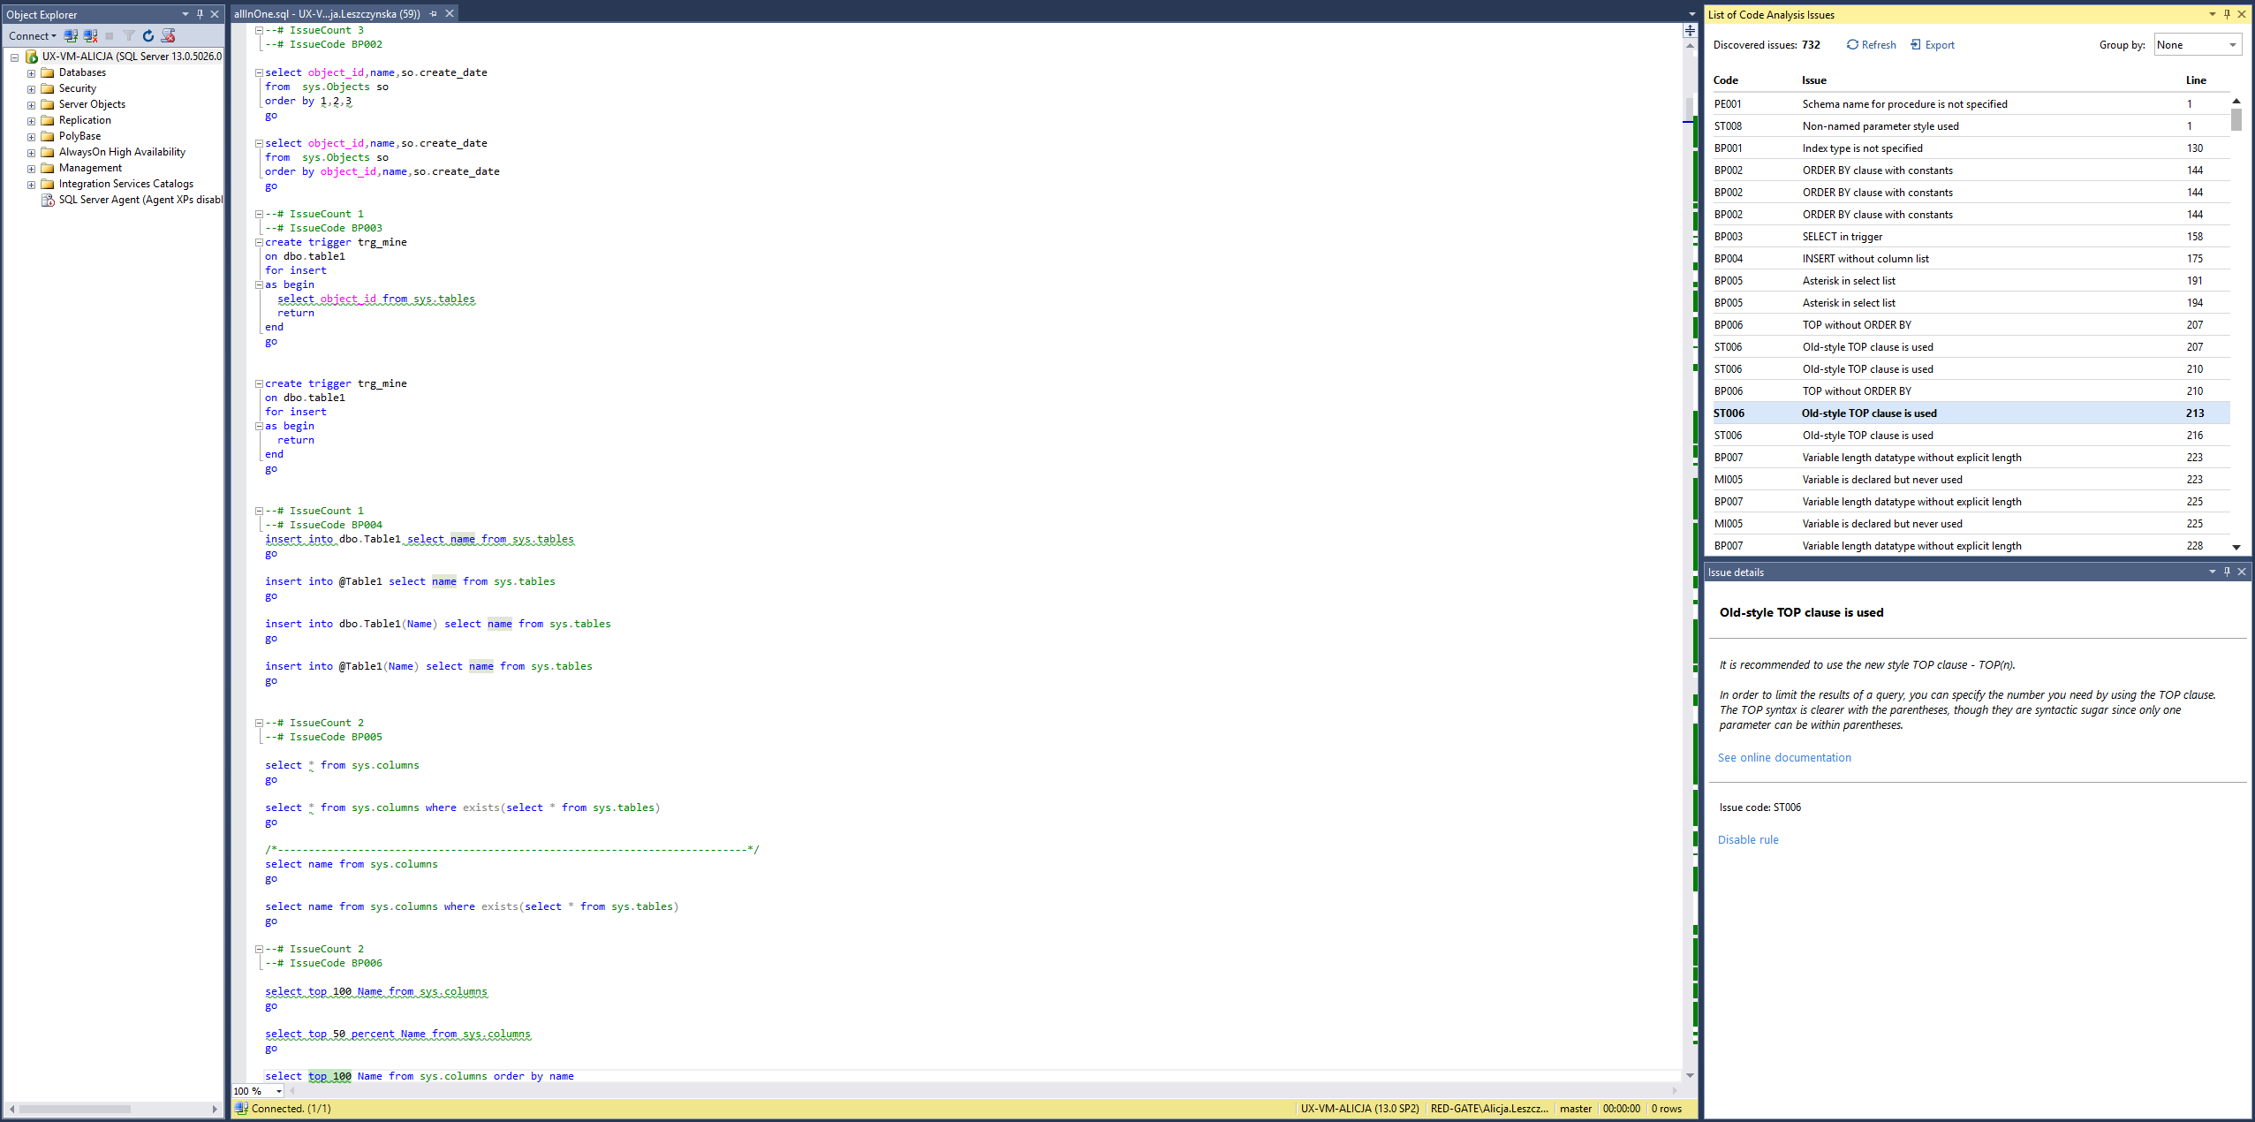Viewport: 2255px width, 1122px height.
Task: Pin the allInOne.sql document tab
Action: 433,14
